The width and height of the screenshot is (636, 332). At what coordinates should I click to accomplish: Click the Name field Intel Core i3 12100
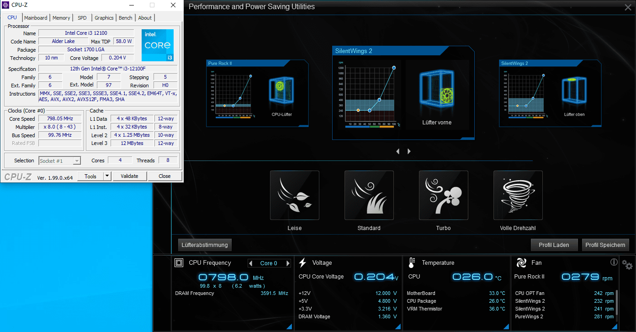click(86, 33)
